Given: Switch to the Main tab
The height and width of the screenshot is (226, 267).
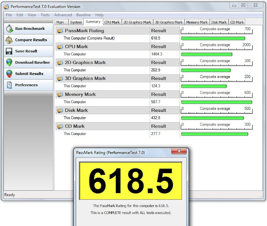Looking at the screenshot, I should [x=61, y=22].
